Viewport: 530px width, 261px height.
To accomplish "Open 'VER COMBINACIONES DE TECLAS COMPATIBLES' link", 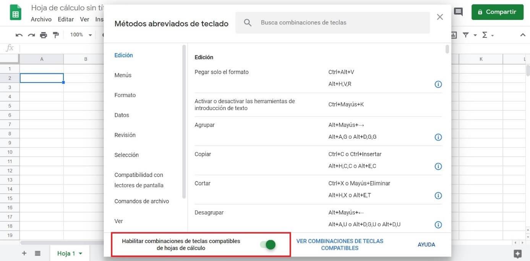I will (x=339, y=244).
